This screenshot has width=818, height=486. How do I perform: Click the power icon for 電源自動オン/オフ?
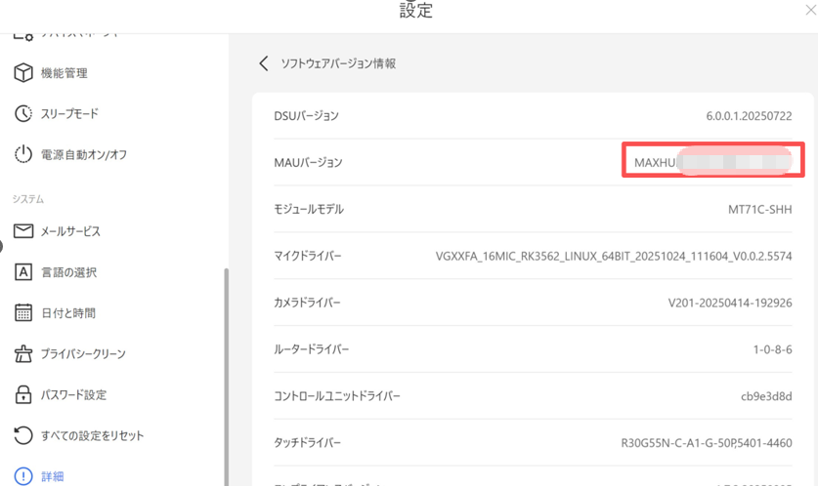coord(22,155)
